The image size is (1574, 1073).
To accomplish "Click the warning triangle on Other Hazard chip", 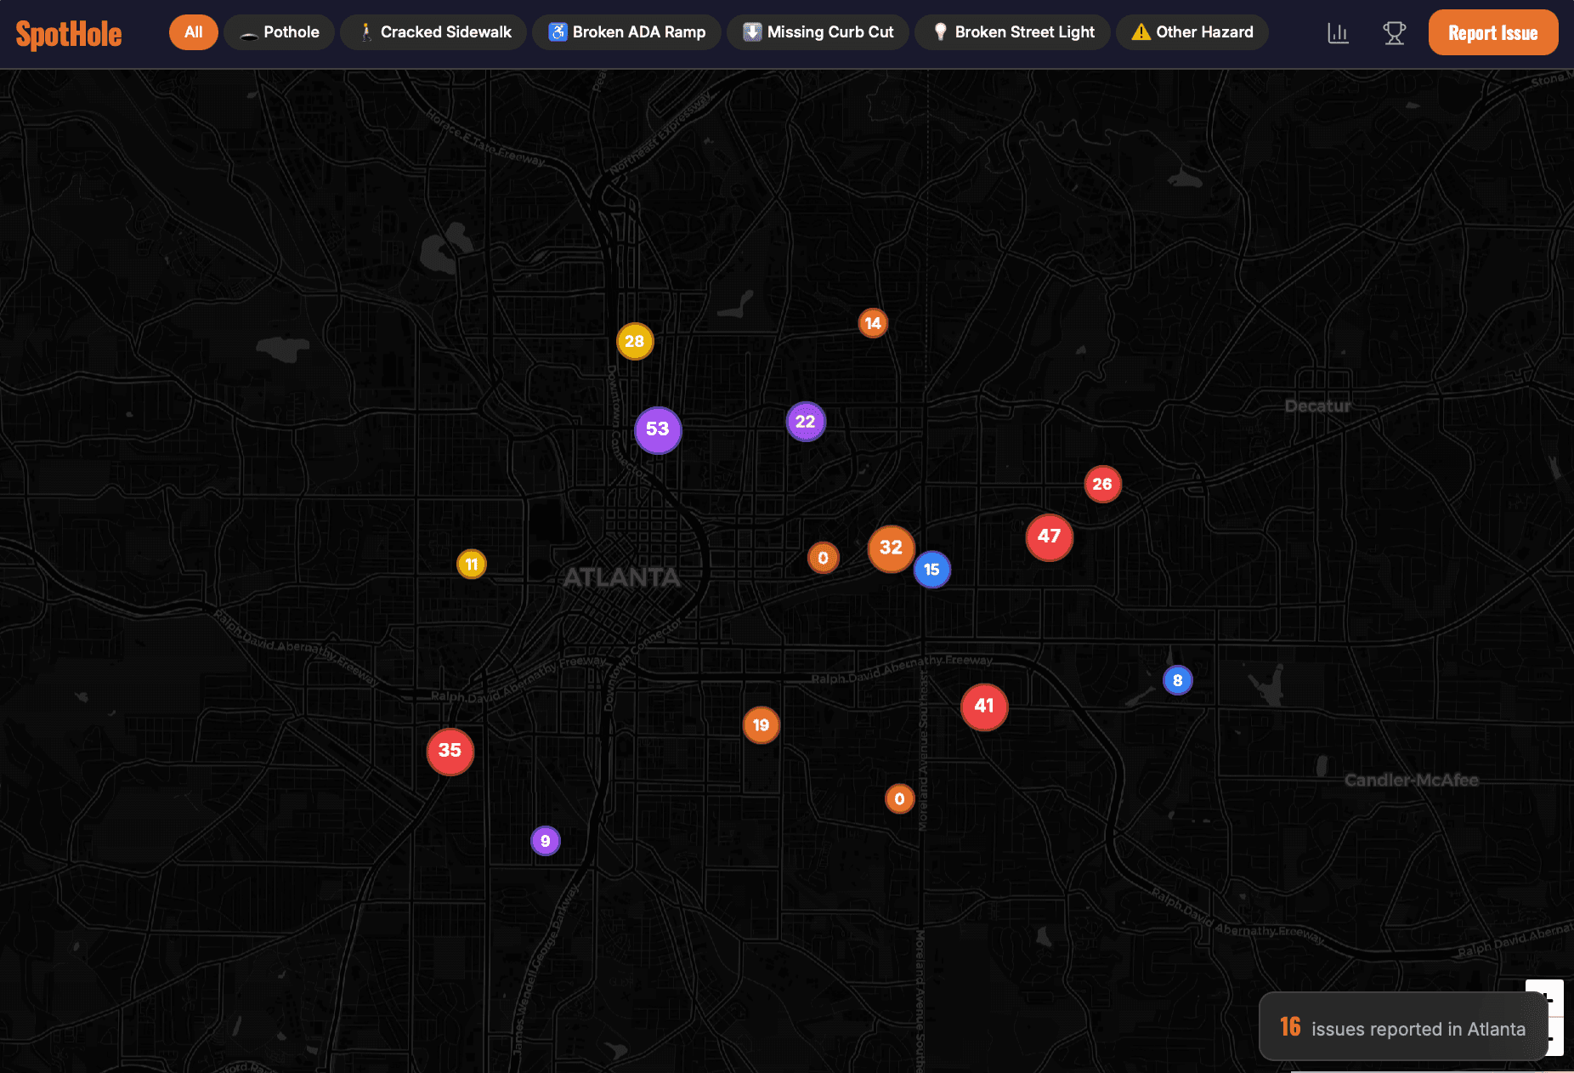I will click(x=1140, y=31).
